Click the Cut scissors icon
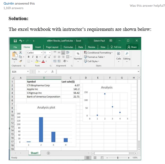 point(21,53)
